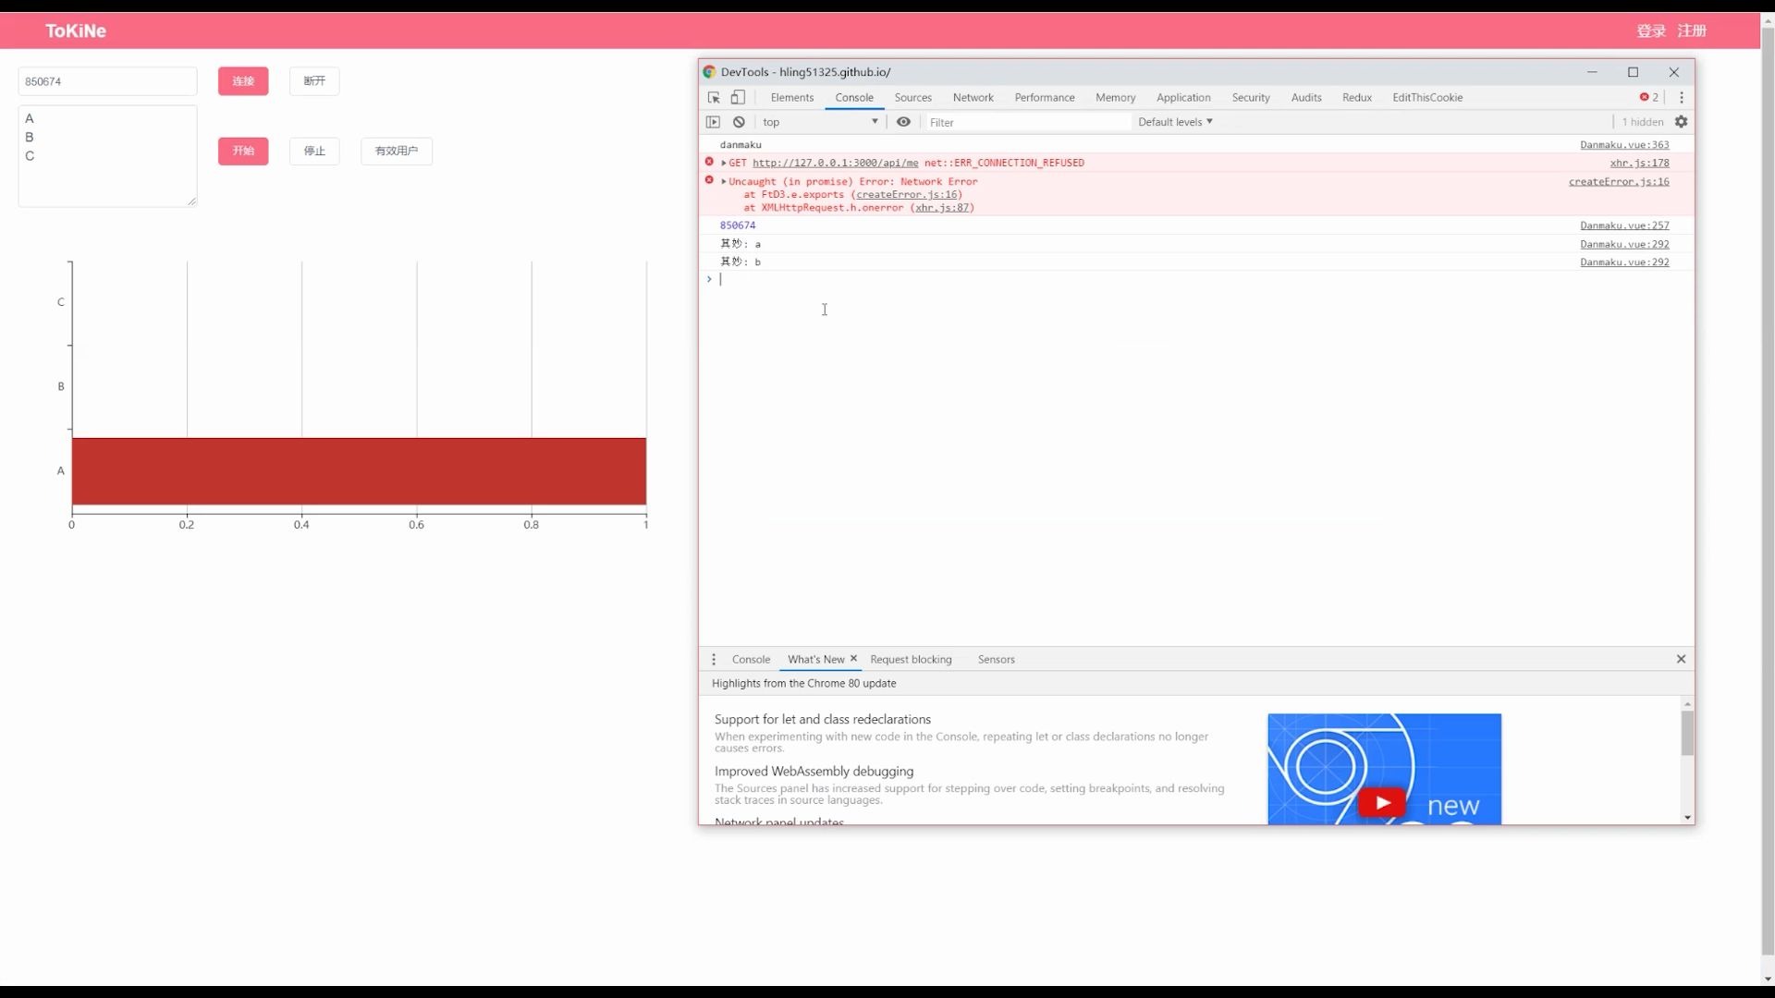Click the Performance panel icon in DevTools
1775x998 pixels.
1045,96
